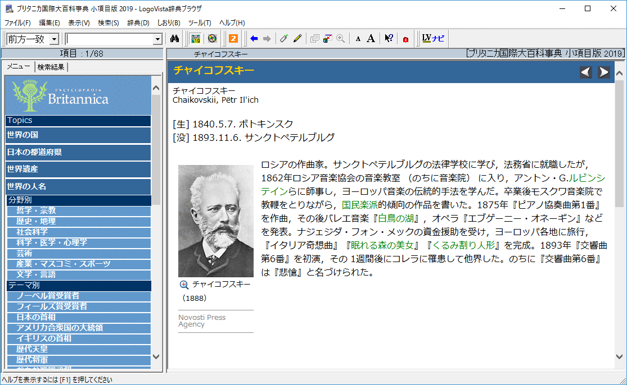Click the gray forward arrow icon

click(x=267, y=39)
